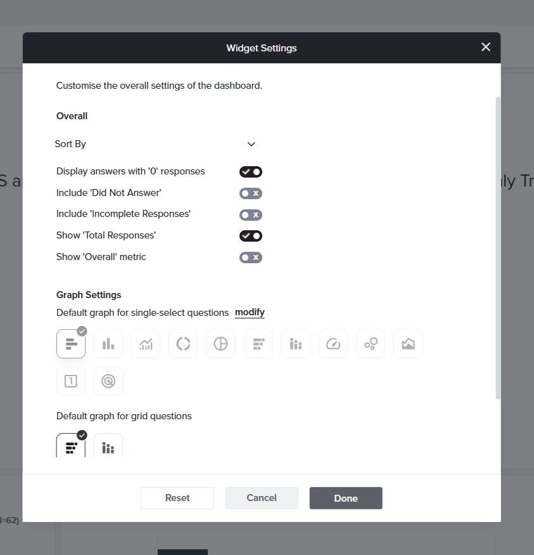534x555 pixels.
Task: Disable Display answers with '0' responses
Action: tap(251, 172)
